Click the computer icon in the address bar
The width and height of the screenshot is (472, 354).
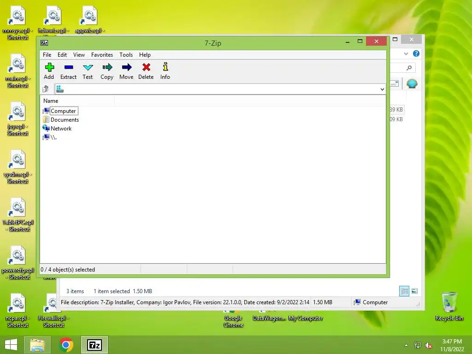point(59,89)
